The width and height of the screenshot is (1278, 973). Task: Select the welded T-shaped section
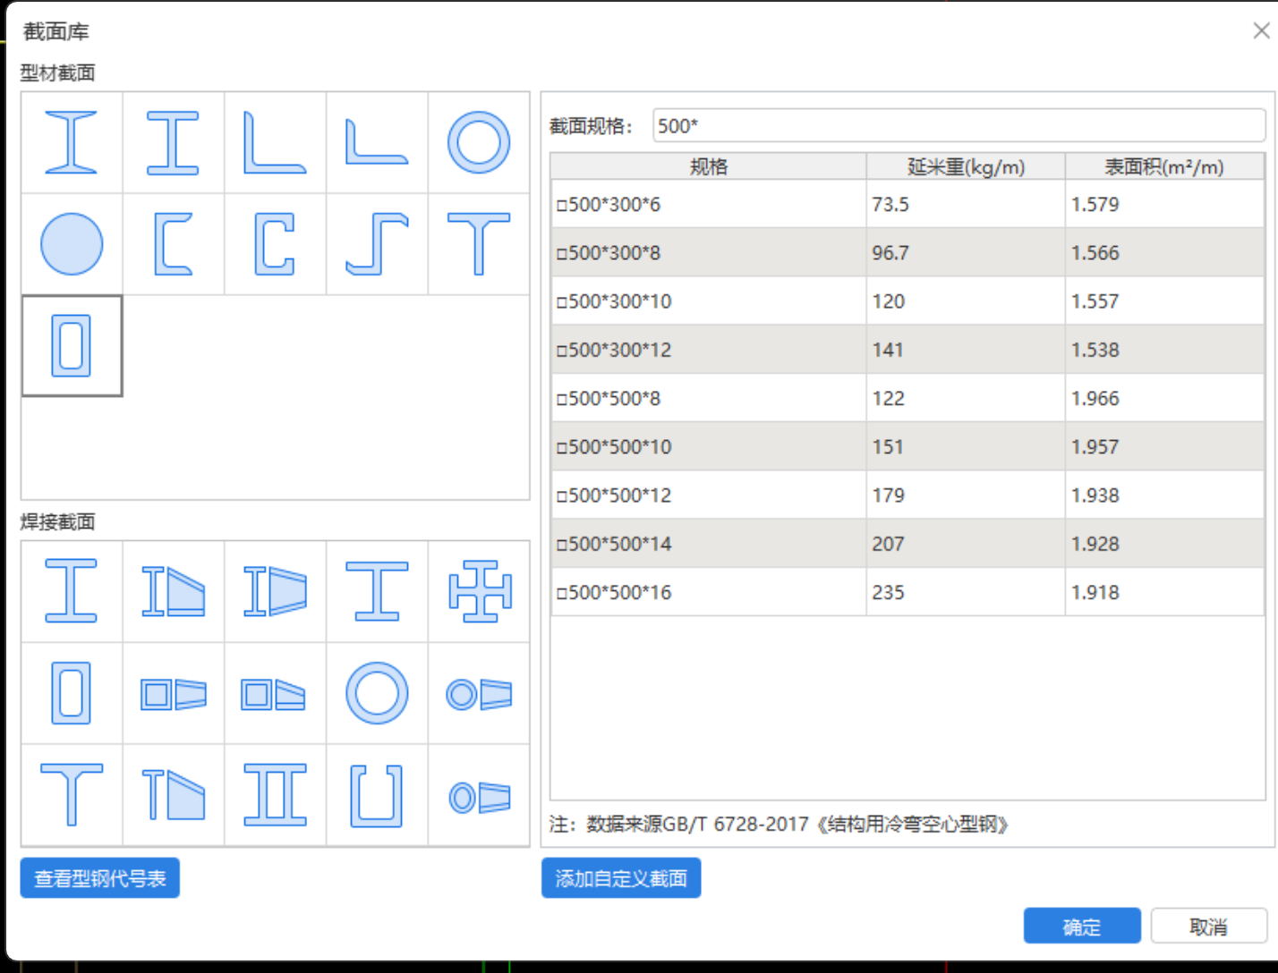pos(72,795)
